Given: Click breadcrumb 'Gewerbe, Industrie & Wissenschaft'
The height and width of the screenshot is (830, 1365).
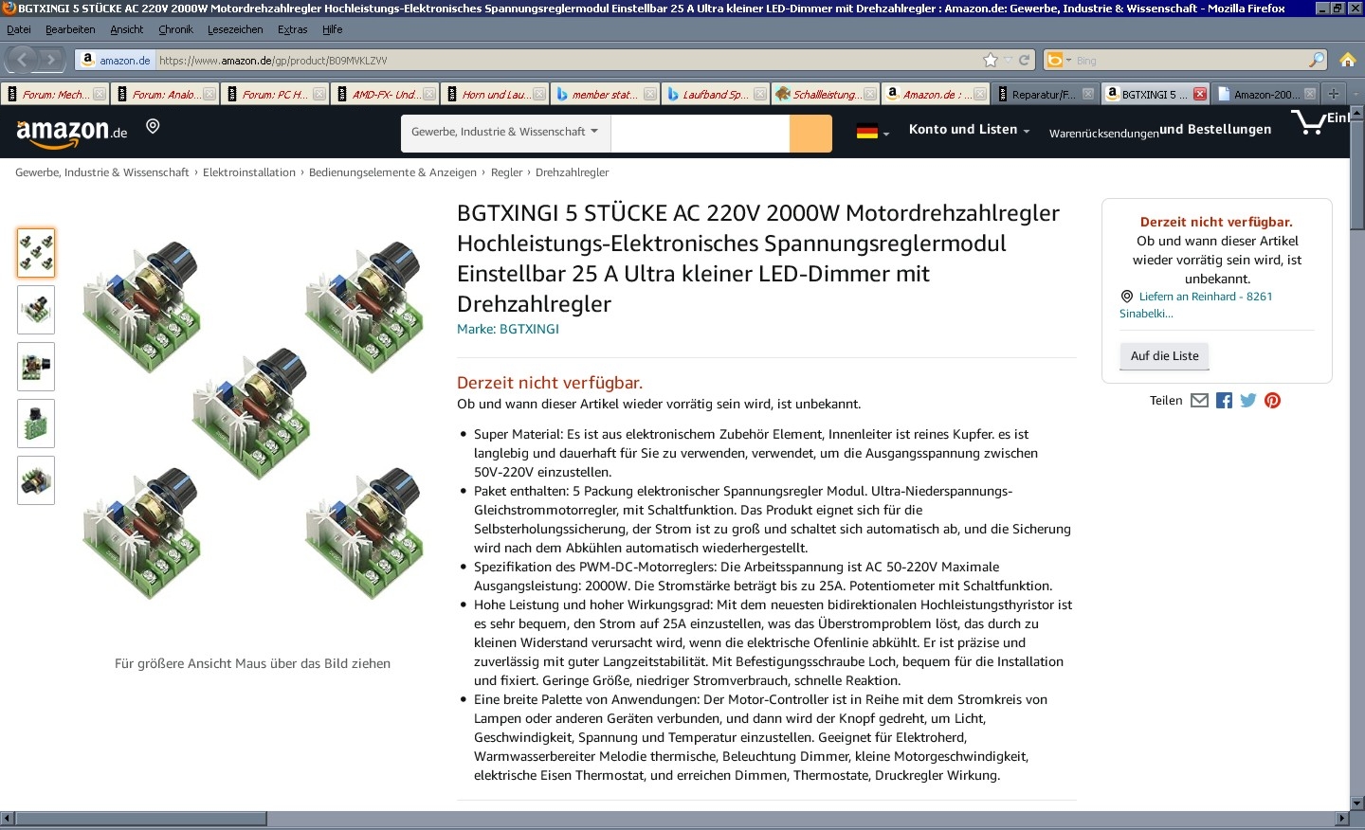Looking at the screenshot, I should 102,172.
